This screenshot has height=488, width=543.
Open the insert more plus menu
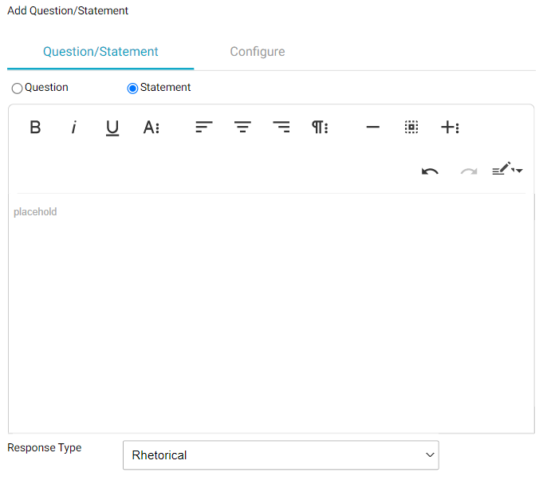point(450,128)
